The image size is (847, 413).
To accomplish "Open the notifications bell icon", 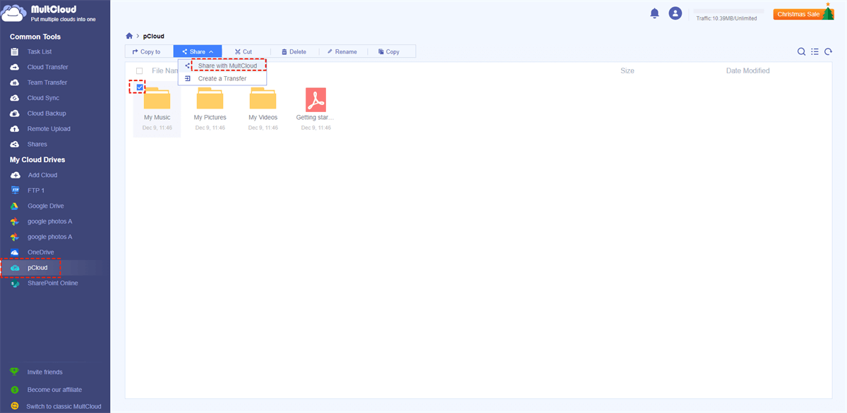I will pyautogui.click(x=654, y=13).
